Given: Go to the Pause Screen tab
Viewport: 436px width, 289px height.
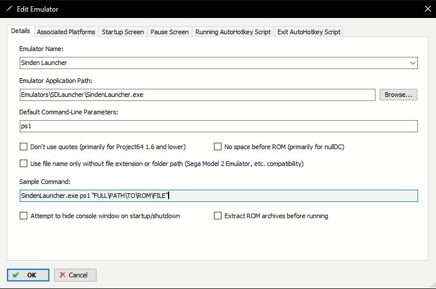Looking at the screenshot, I should 169,32.
